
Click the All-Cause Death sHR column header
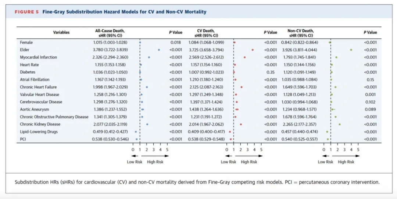110,33
